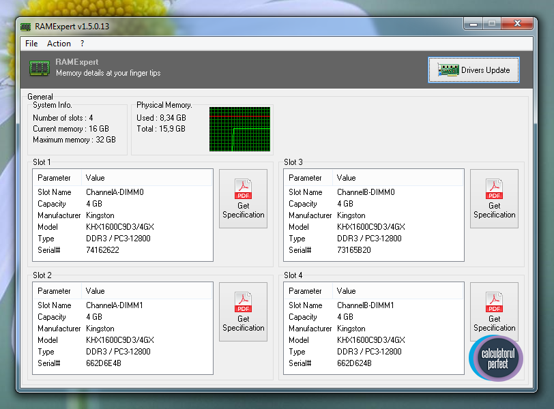554x409 pixels.
Task: Select Slot 4 serial 662D624B
Action: tap(354, 363)
